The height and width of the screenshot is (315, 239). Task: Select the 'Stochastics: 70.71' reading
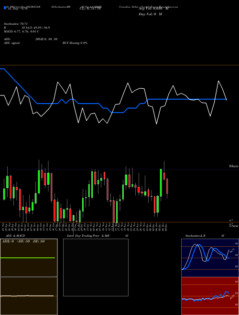pyautogui.click(x=15, y=24)
